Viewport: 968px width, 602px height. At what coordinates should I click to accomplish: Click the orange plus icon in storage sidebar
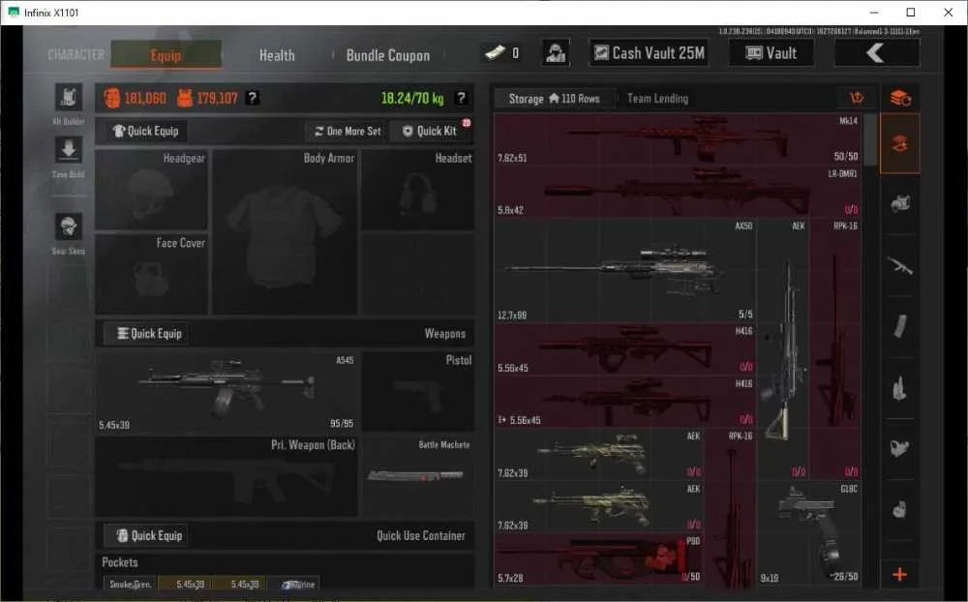[x=900, y=574]
